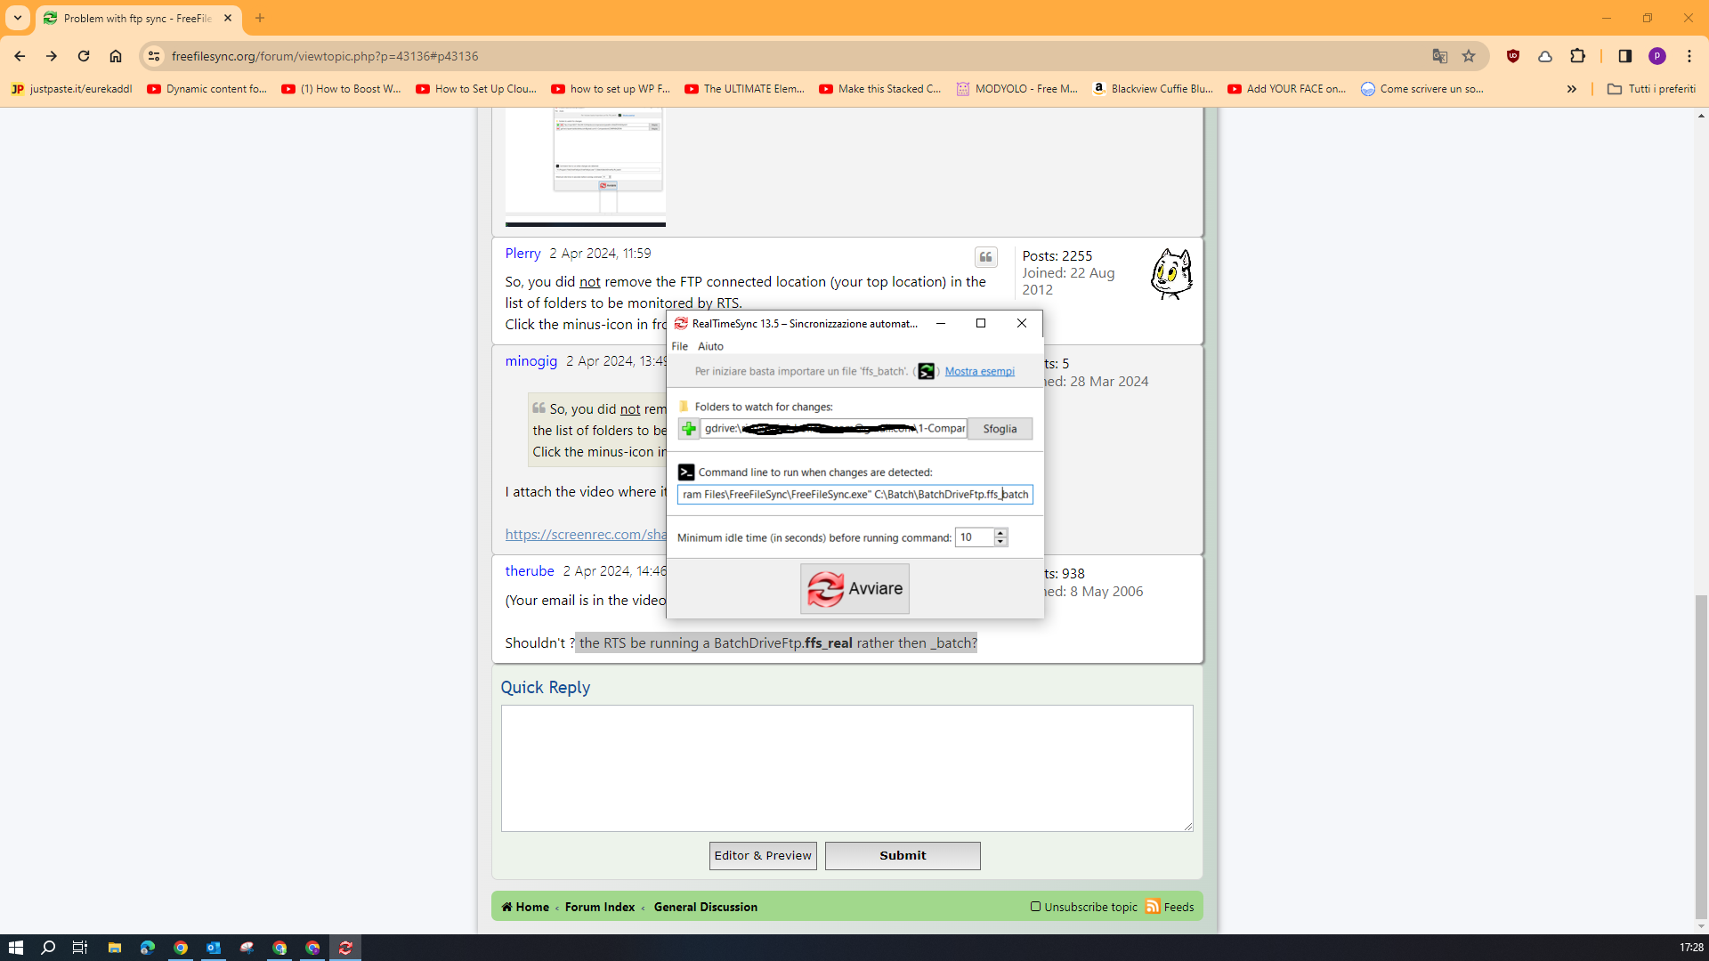Translate this page with the translate icon
Viewport: 1709px width, 961px height.
click(x=1439, y=56)
